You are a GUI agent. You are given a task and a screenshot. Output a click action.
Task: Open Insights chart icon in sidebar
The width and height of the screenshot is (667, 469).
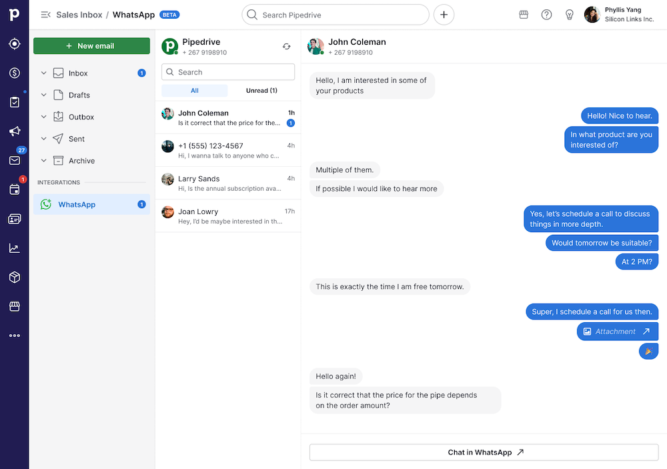click(15, 248)
